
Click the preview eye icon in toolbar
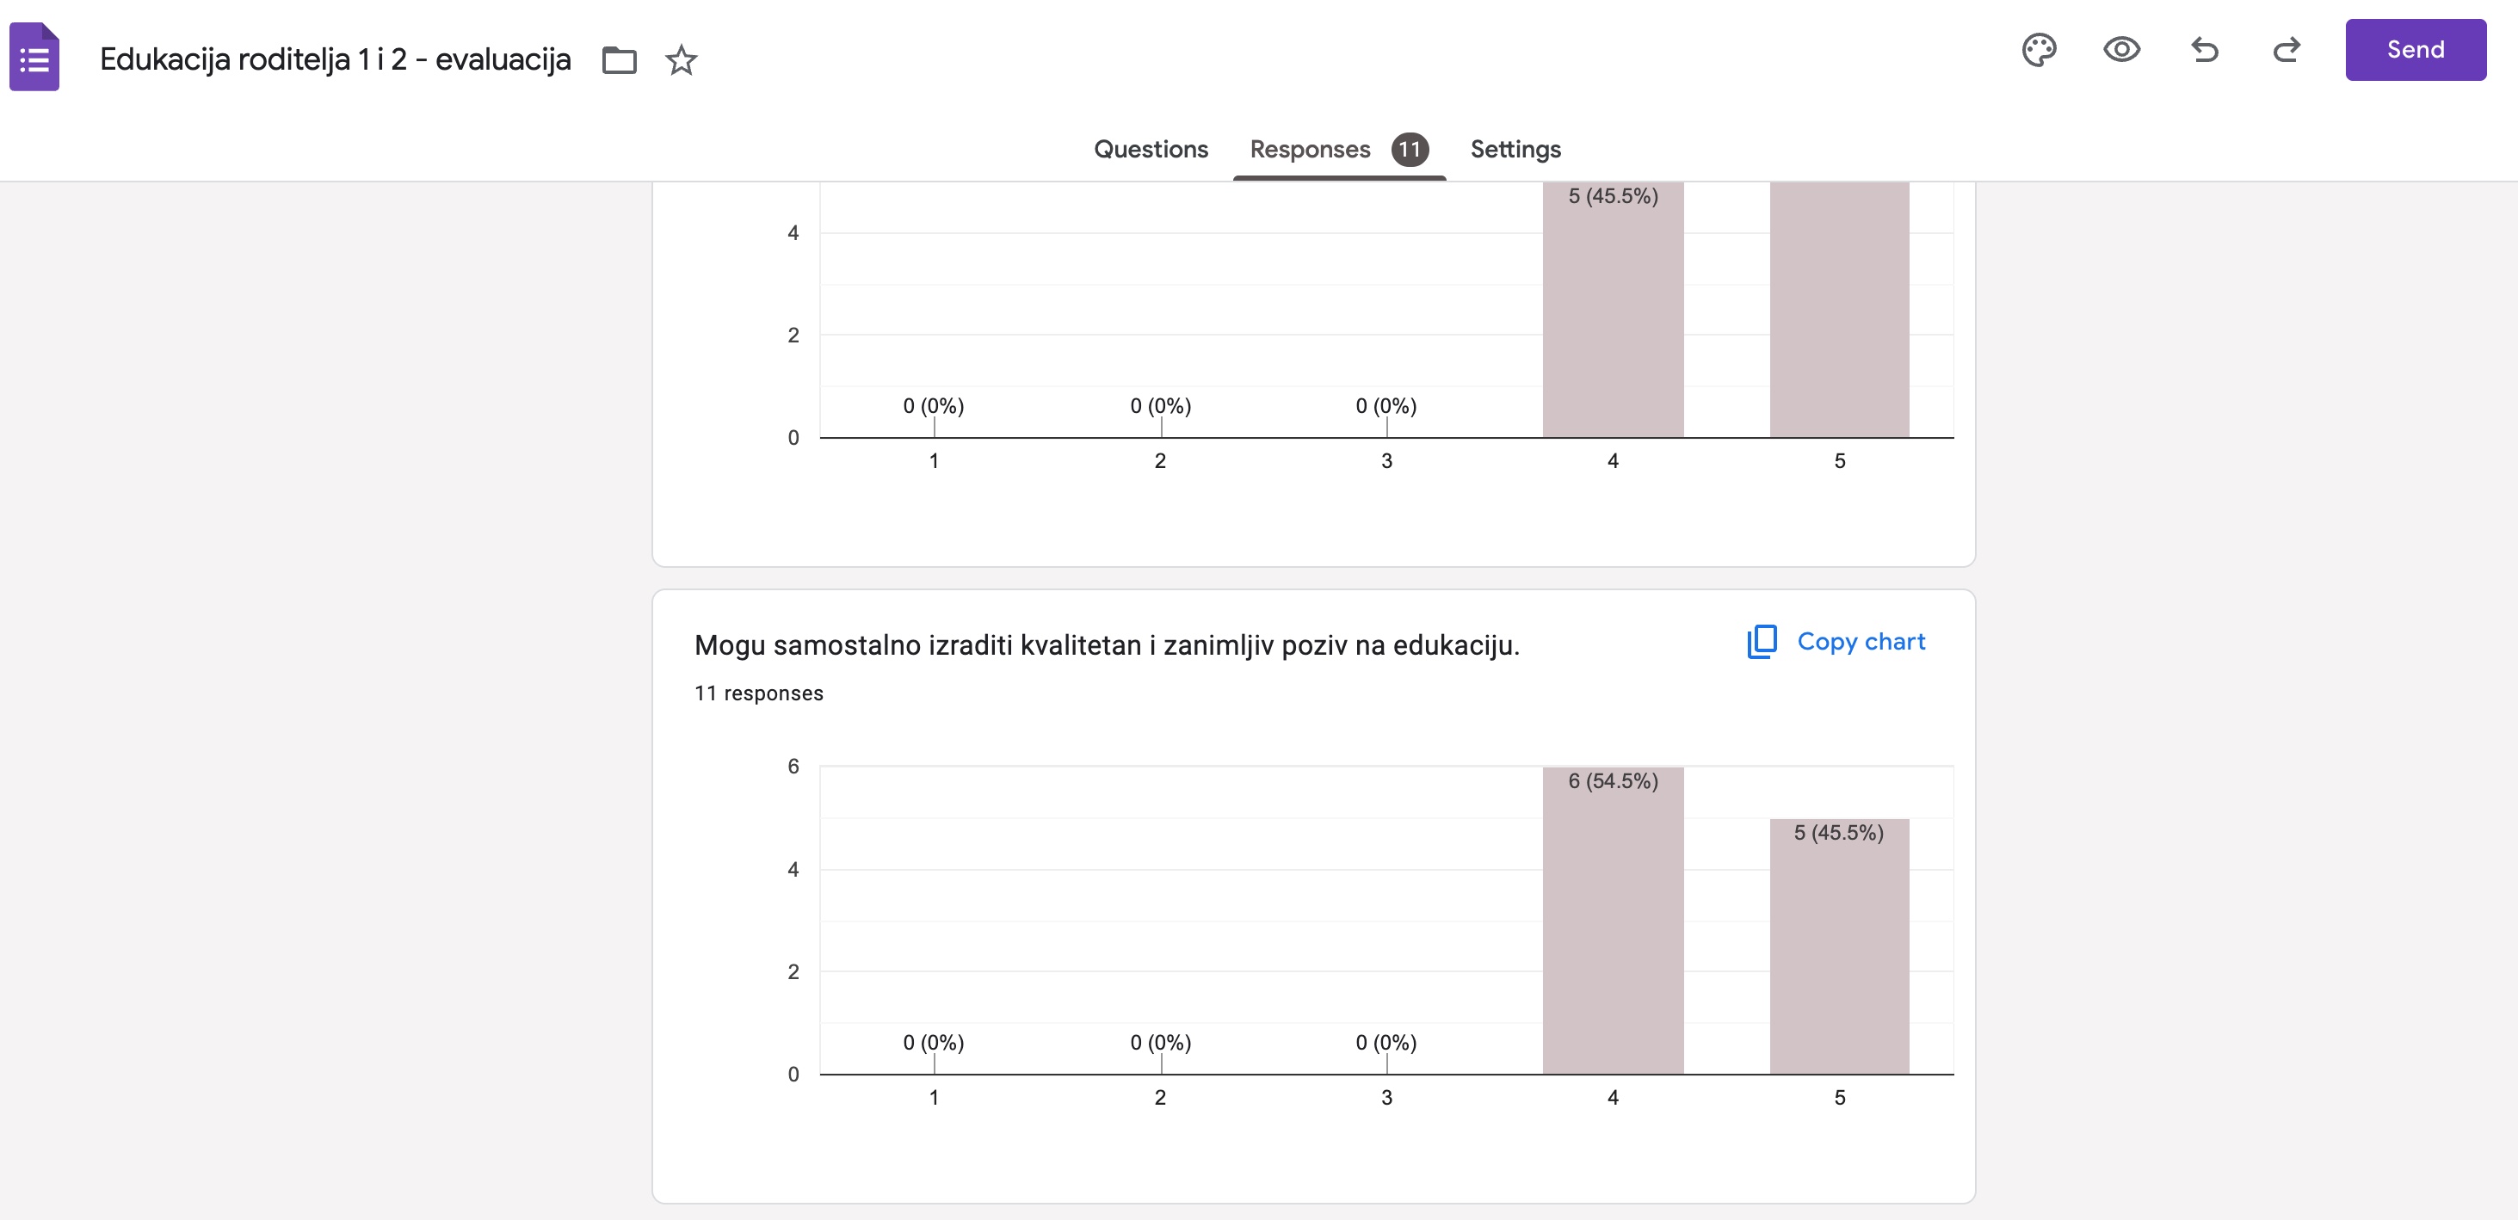[x=2121, y=50]
